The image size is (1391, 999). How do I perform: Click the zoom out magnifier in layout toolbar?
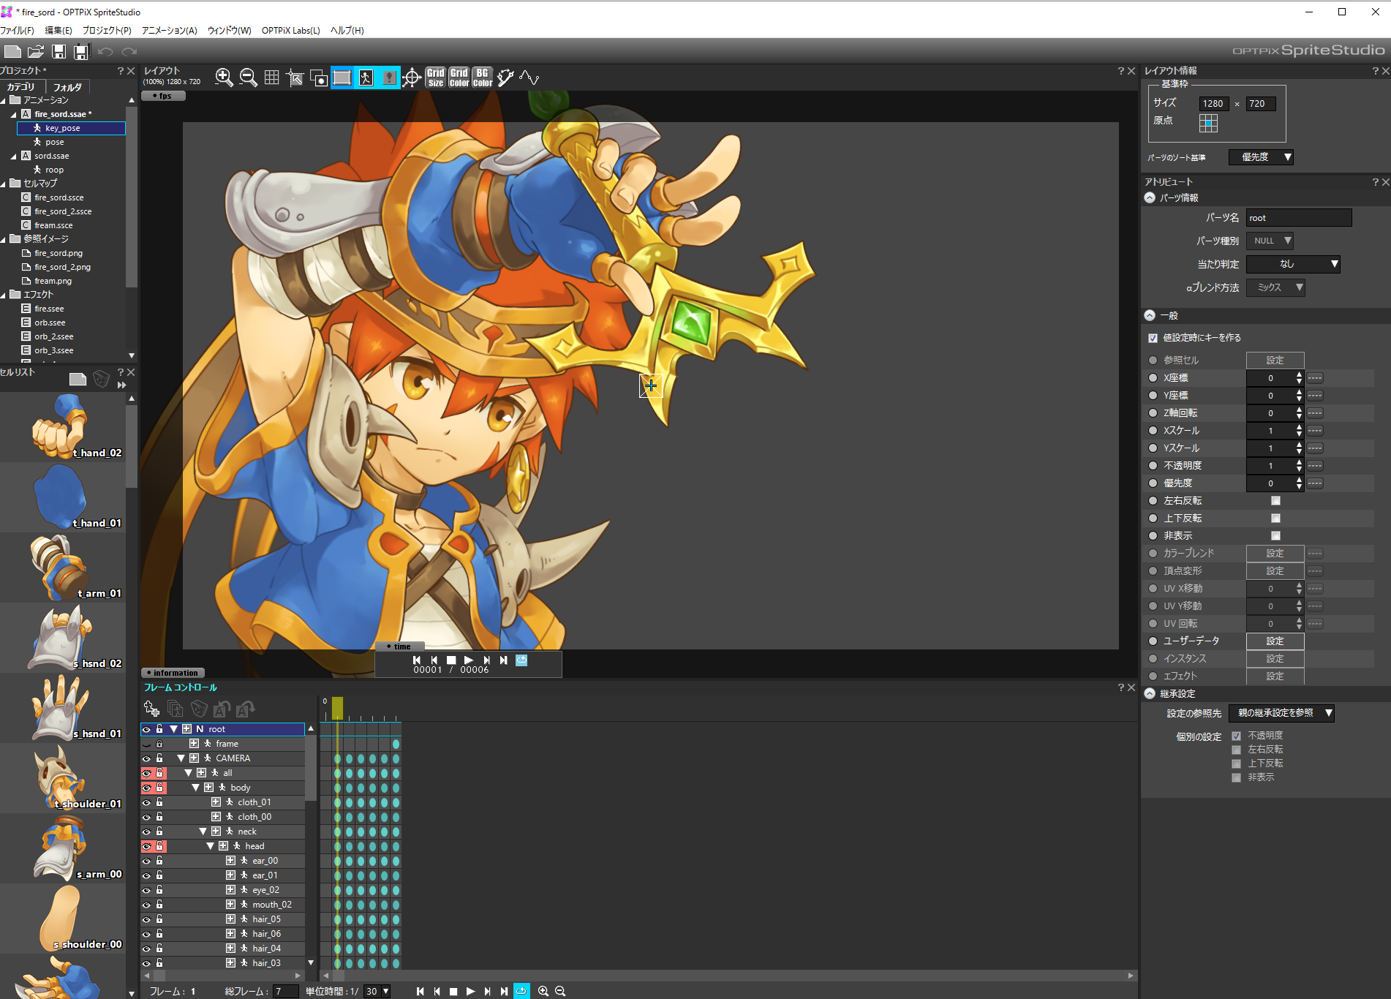click(248, 78)
